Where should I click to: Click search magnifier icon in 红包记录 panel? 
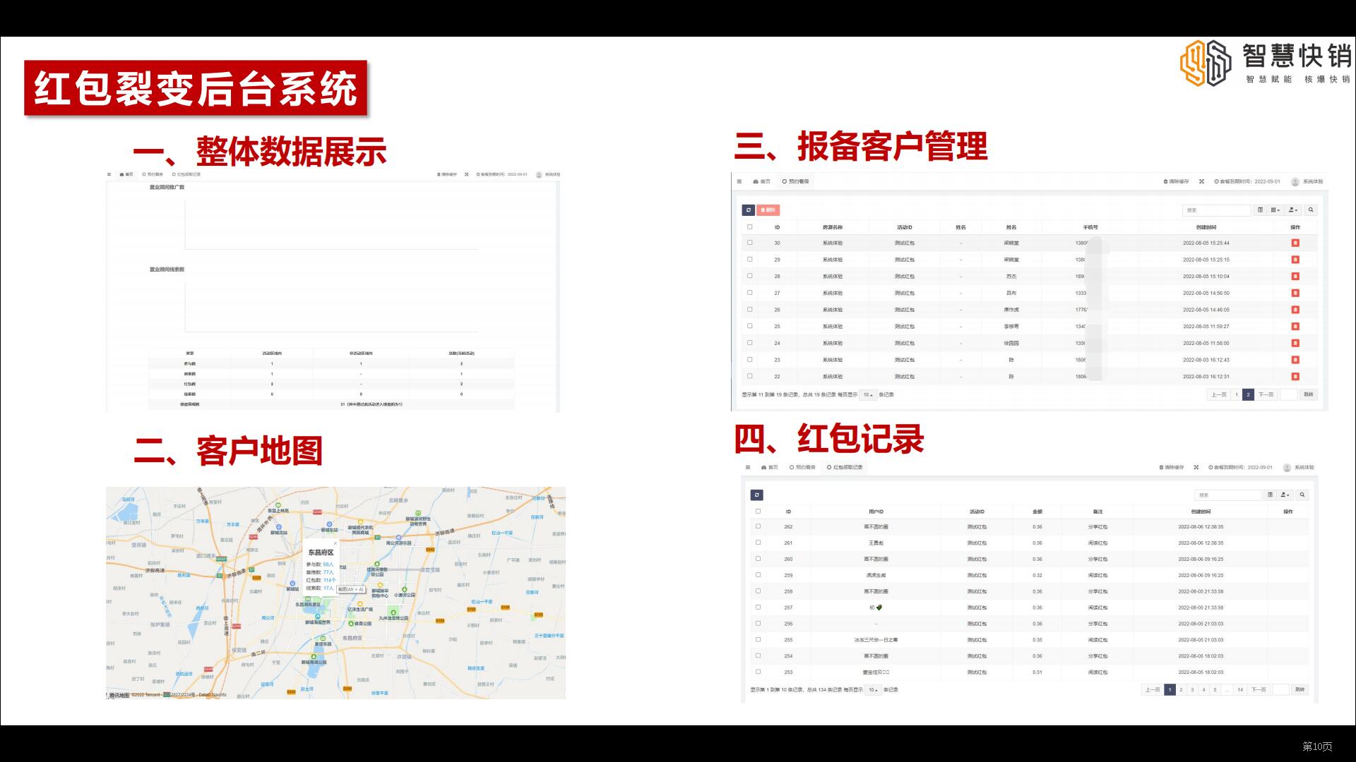(x=1302, y=495)
